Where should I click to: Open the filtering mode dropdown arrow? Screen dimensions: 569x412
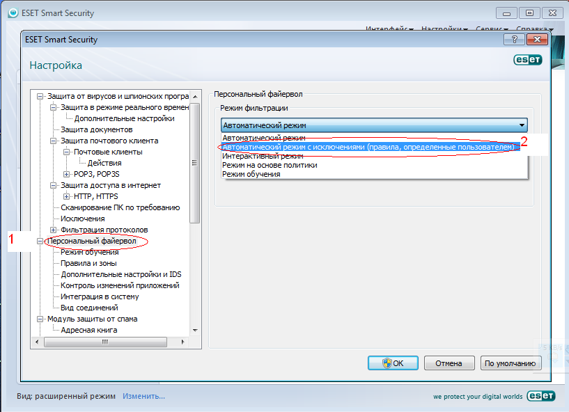[x=522, y=125]
